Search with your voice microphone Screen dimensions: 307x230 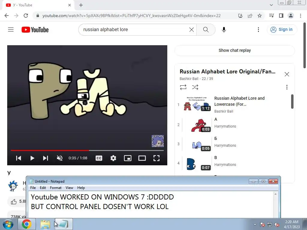pos(224,30)
